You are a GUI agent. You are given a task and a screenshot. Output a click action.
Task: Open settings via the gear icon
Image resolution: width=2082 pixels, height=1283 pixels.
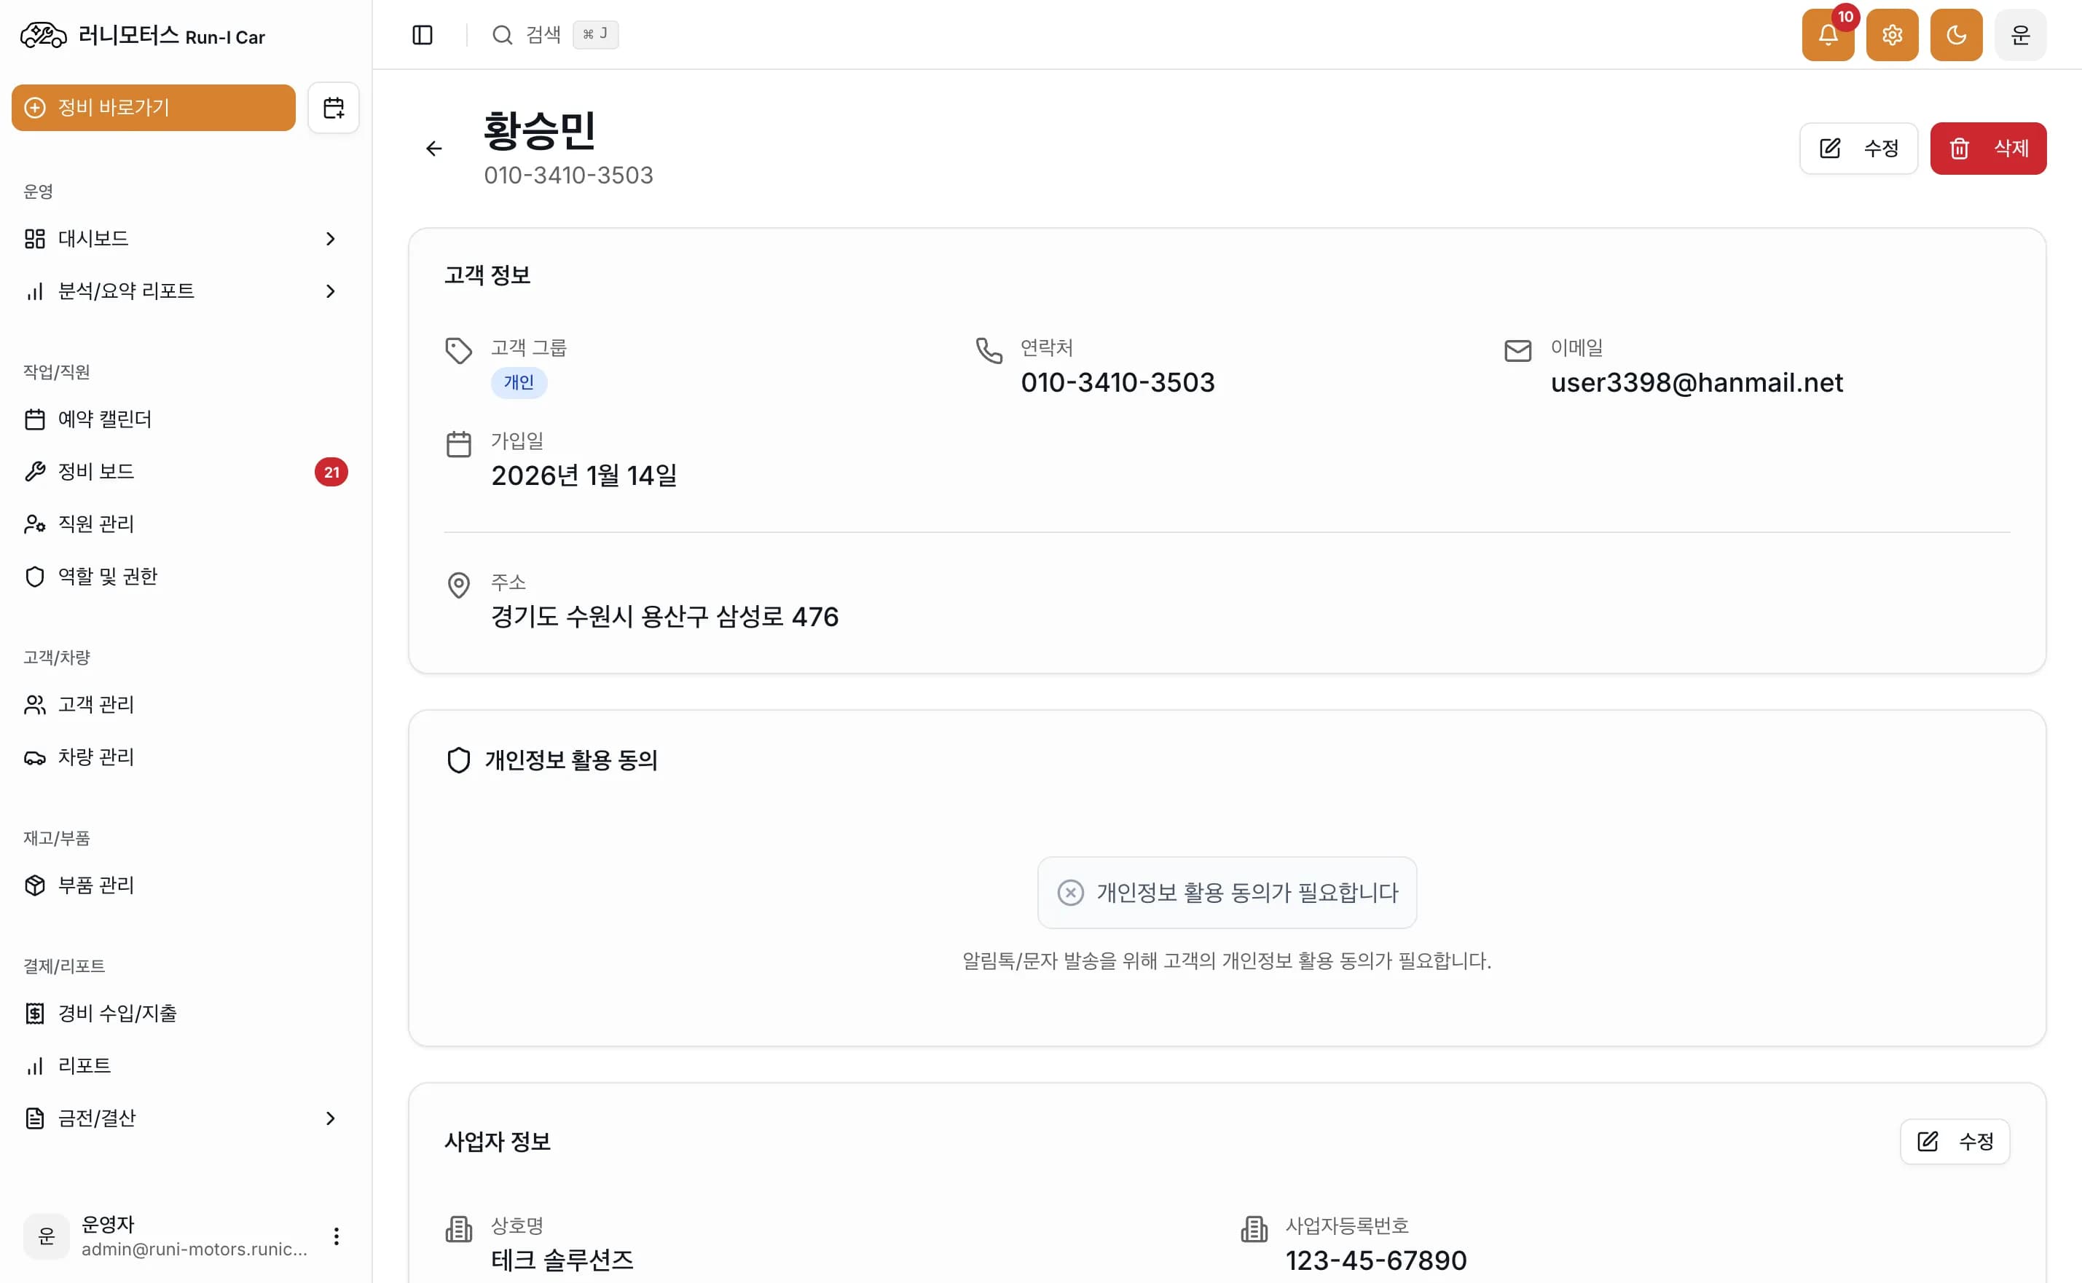[x=1891, y=35]
